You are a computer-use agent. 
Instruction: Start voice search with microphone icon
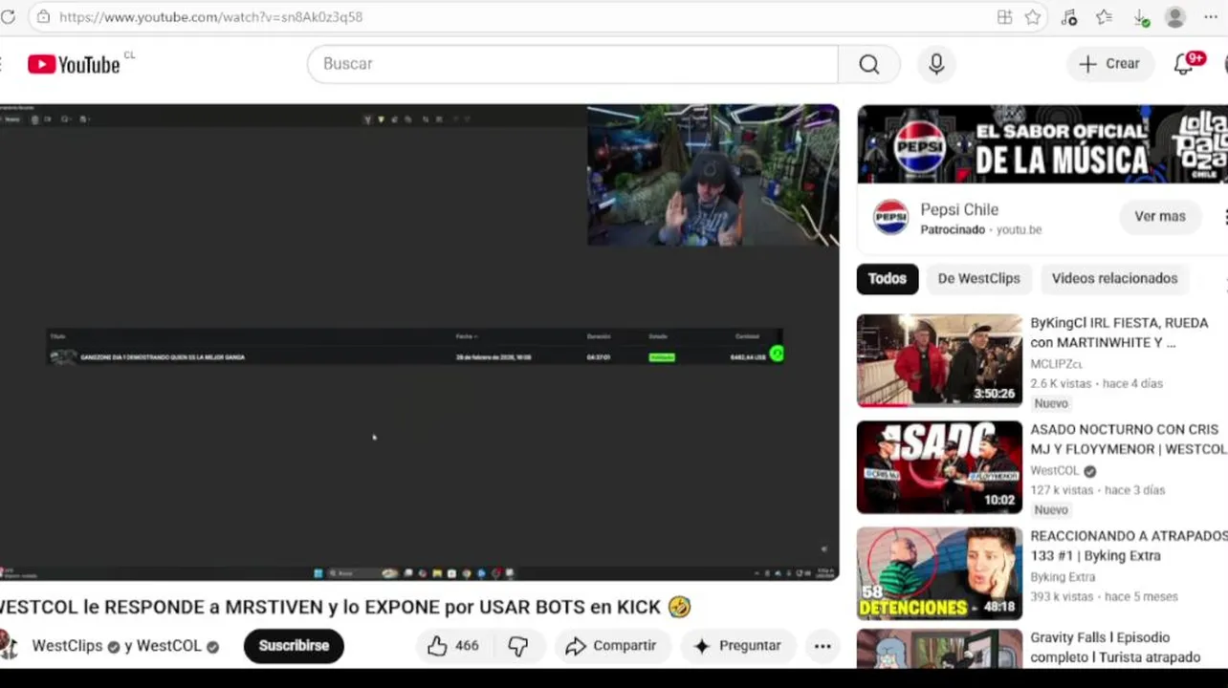[936, 64]
